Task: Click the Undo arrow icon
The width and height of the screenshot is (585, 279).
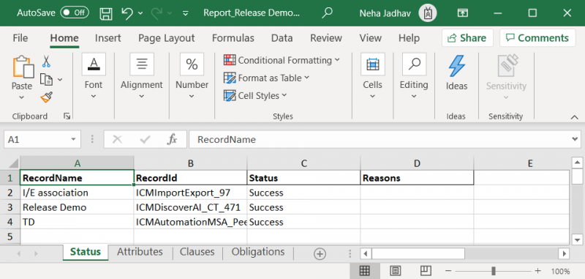Action: [x=127, y=13]
